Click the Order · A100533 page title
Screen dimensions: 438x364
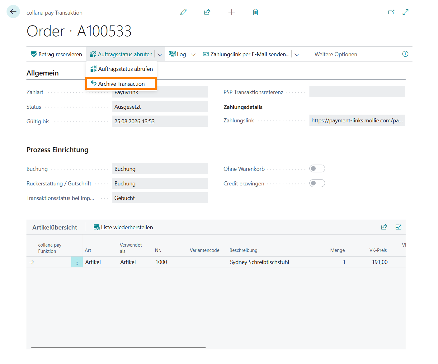pos(79,31)
